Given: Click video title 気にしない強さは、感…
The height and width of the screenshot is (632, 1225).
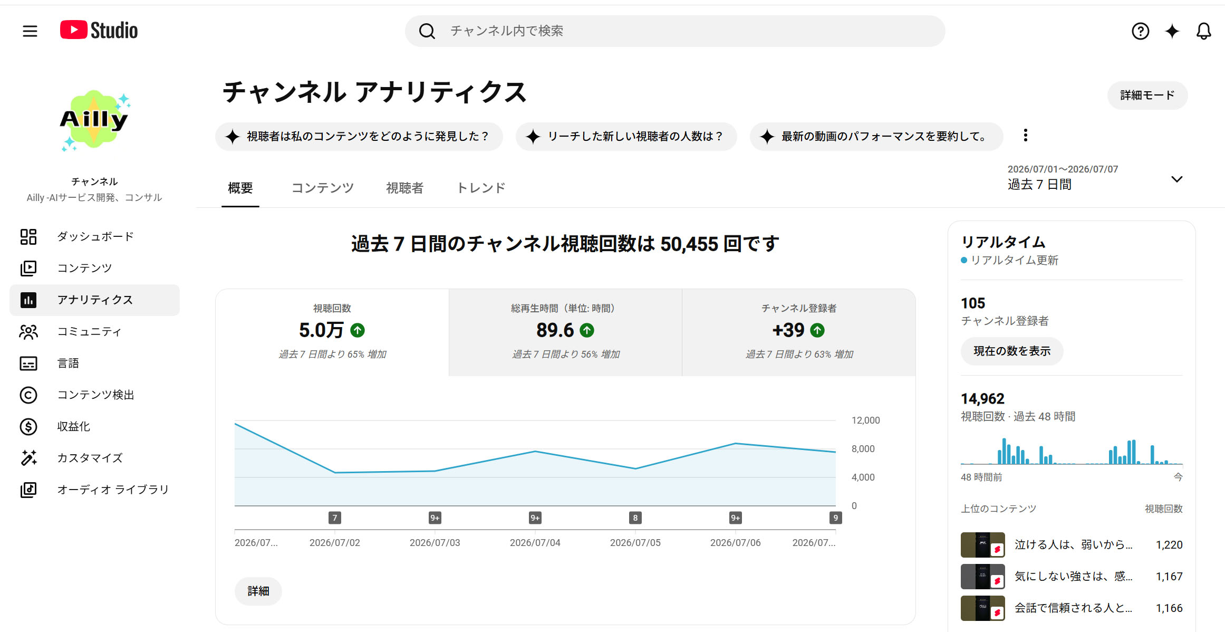Looking at the screenshot, I should click(x=1074, y=577).
